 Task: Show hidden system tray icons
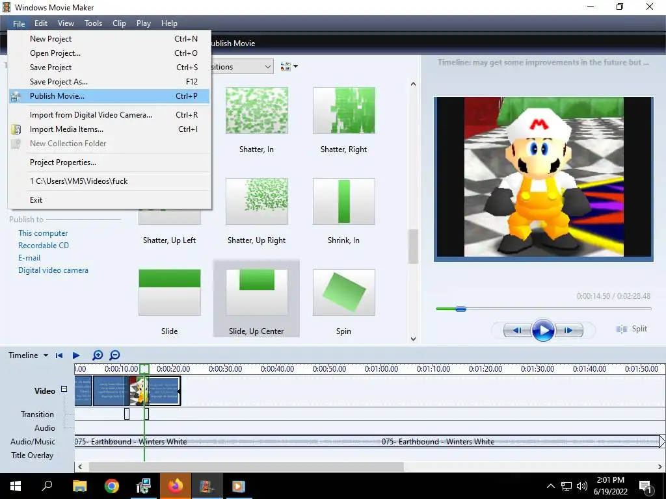point(550,486)
